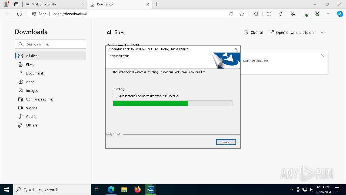Viewport: 346px width, 195px height.
Task: Refresh the page
Action: click(x=19, y=14)
